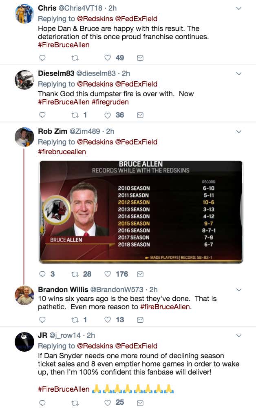256x408 pixels.
Task: Open the retweet icon on Dieselm83's tweet
Action: [x=75, y=115]
